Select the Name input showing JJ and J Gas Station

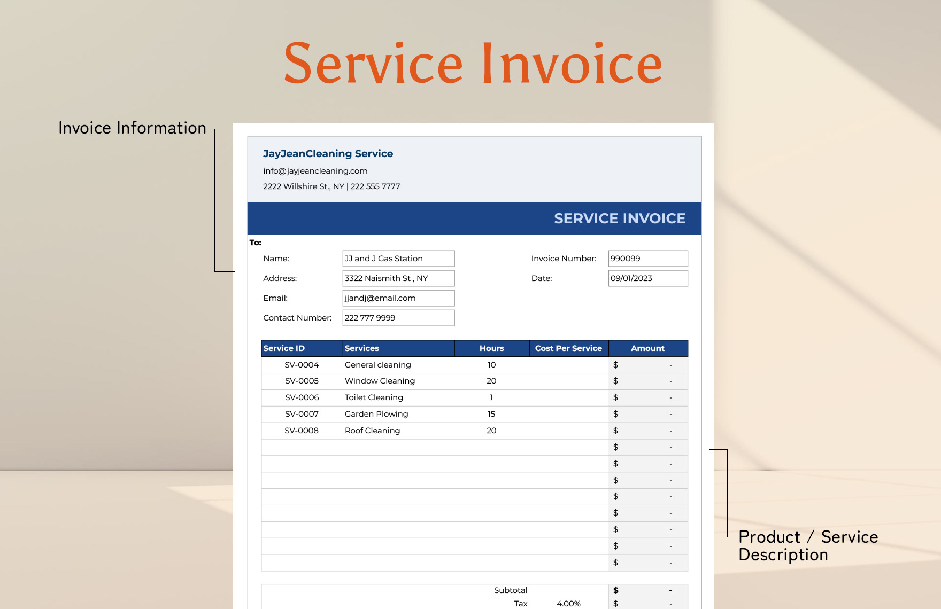(x=398, y=258)
